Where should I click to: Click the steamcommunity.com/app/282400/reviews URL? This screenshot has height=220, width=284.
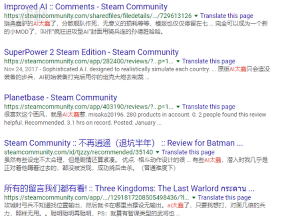pyautogui.click(x=89, y=61)
